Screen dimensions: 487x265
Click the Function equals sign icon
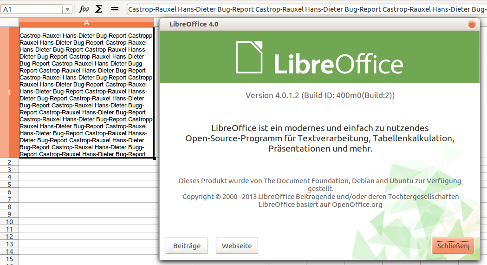(114, 9)
